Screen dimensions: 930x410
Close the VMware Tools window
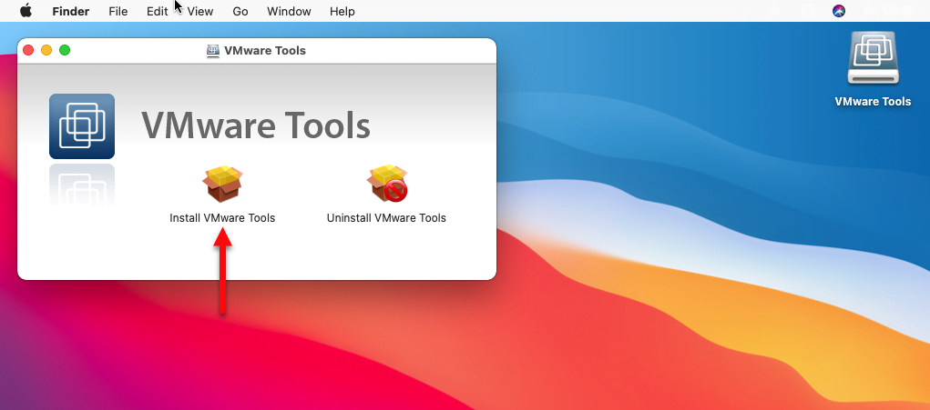[28, 50]
